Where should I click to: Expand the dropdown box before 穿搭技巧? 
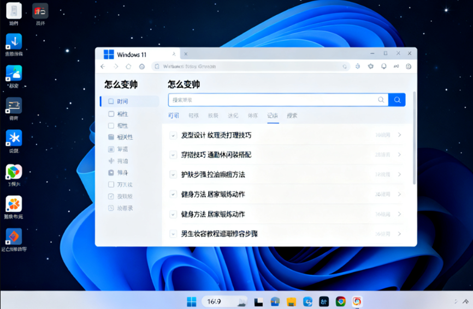coord(173,155)
